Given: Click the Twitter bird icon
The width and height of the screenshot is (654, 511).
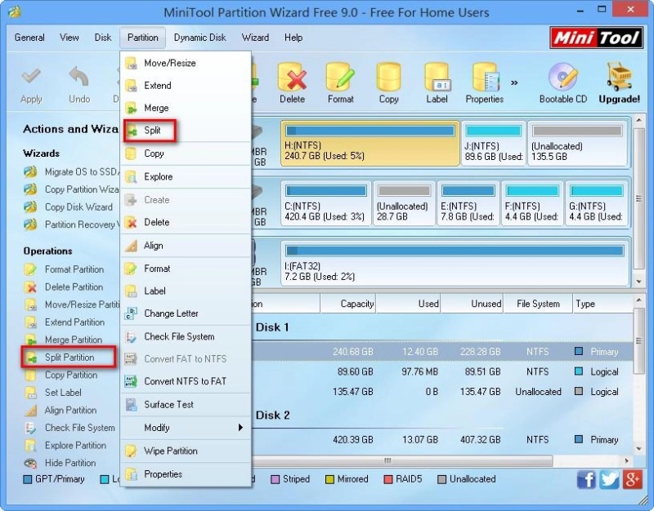Looking at the screenshot, I should pos(608,480).
